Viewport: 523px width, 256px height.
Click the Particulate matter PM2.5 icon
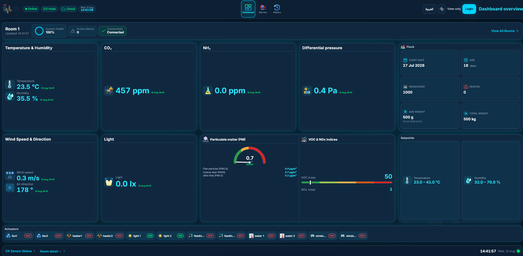click(x=206, y=139)
